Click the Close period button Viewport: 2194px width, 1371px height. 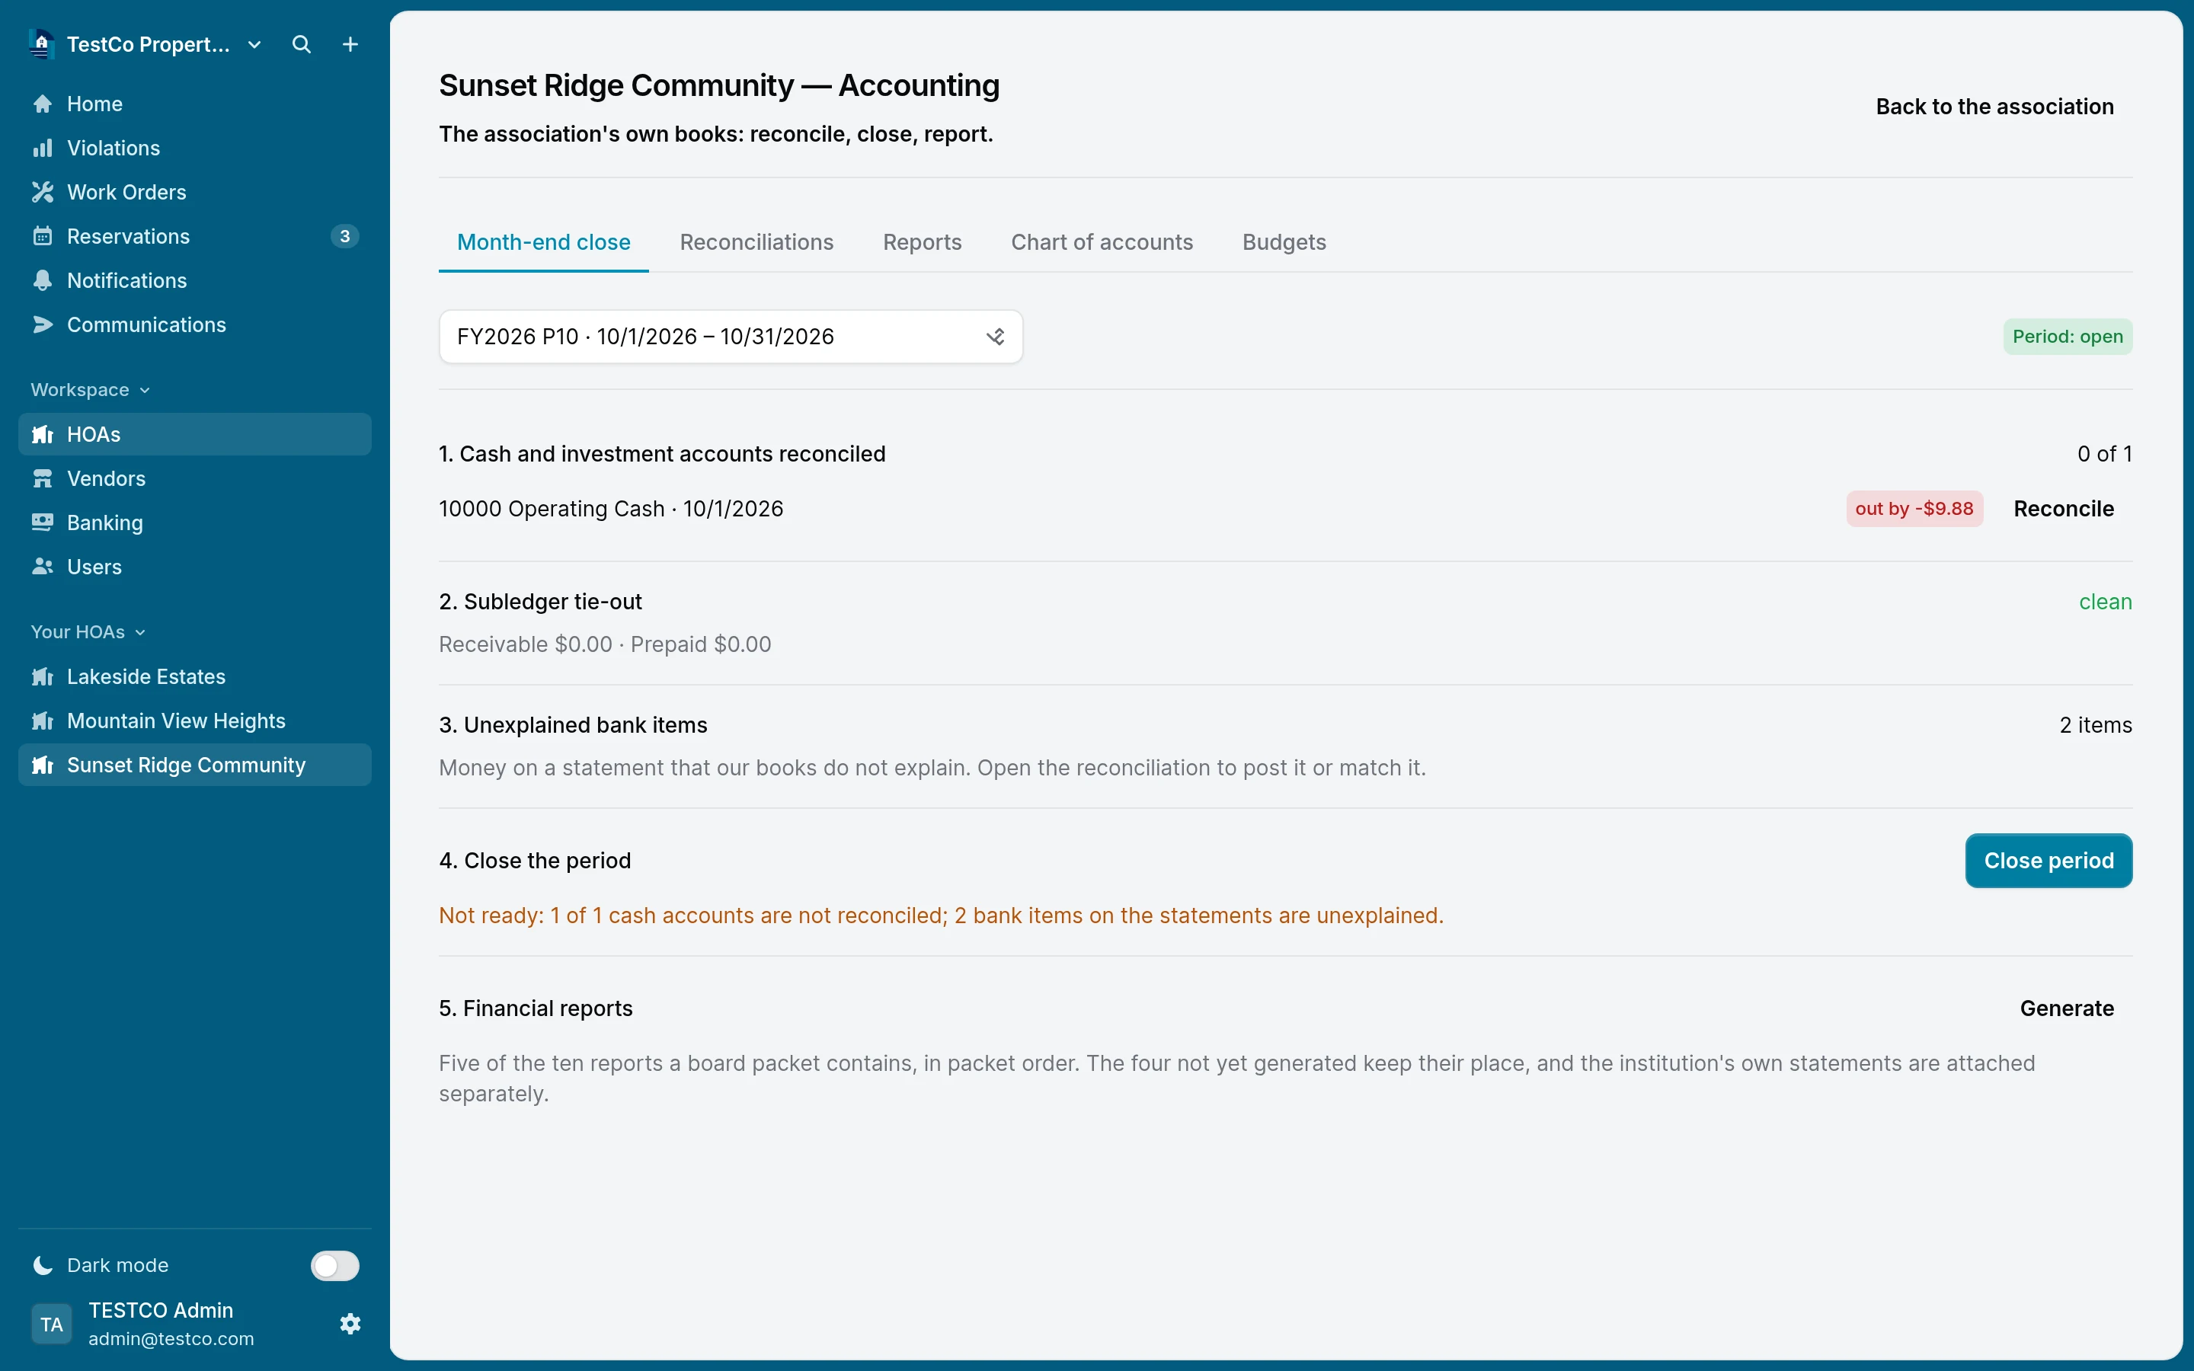click(x=2048, y=861)
